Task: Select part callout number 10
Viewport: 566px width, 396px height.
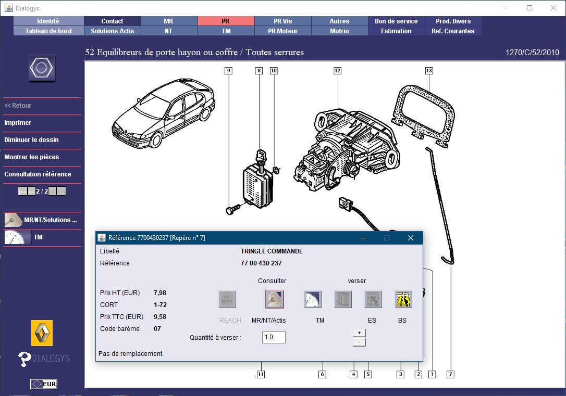Action: point(274,71)
